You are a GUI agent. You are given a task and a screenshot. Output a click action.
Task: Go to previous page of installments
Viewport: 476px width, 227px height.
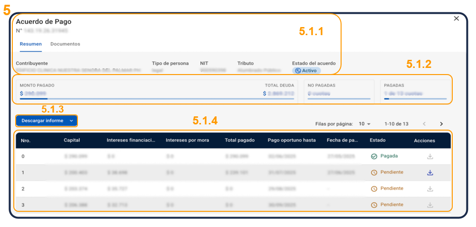[x=424, y=124]
